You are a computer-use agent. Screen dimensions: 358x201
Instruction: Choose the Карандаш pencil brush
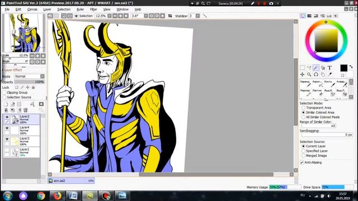point(305,83)
